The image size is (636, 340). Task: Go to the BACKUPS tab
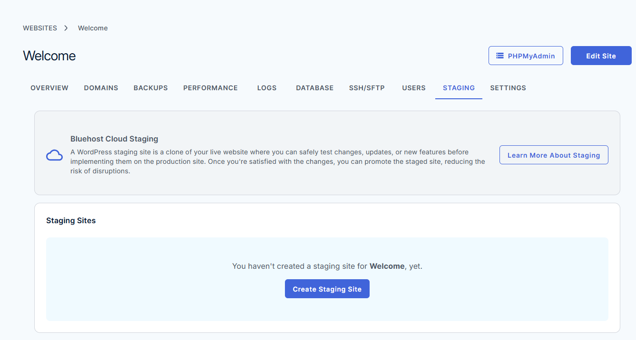[x=151, y=88]
